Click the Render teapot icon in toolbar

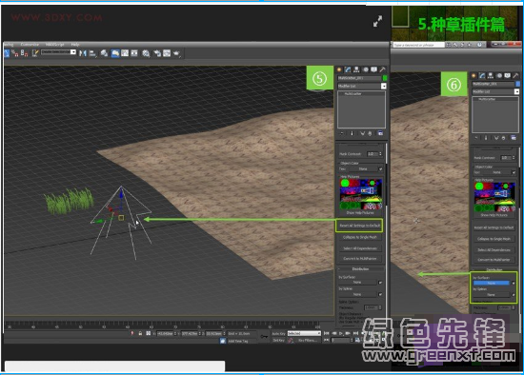[x=177, y=53]
